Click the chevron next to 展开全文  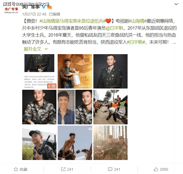coord(46,49)
